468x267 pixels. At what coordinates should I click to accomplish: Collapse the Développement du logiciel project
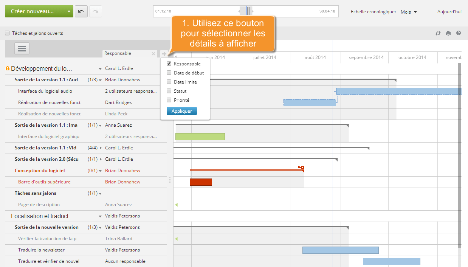pos(100,69)
